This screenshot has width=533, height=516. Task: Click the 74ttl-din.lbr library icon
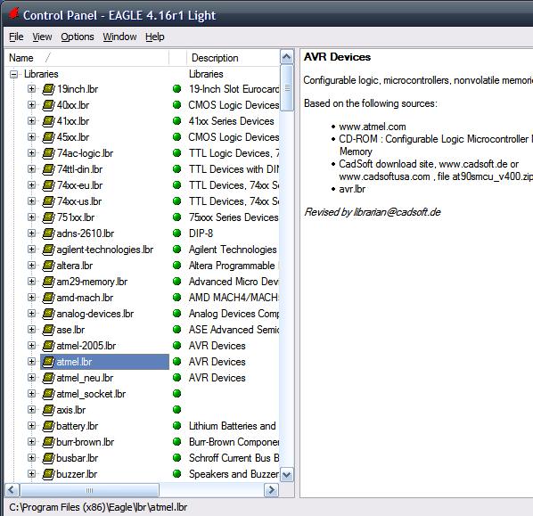[48, 169]
